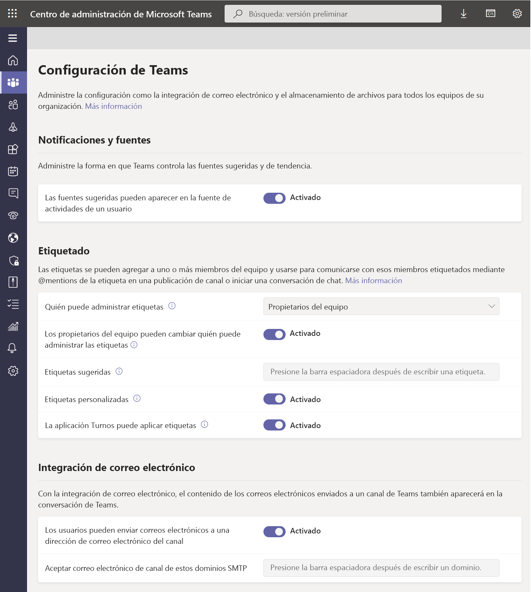Focus the Búsqueda versión preliminar search box
The height and width of the screenshot is (592, 531).
333,14
